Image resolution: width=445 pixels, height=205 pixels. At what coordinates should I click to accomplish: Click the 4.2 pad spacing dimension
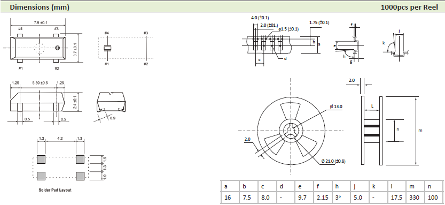(x=60, y=139)
